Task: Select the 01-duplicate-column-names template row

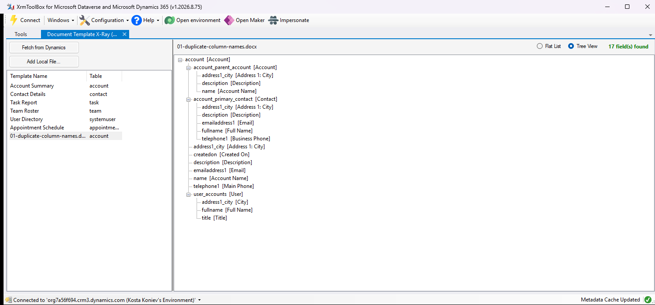Action: 65,136
